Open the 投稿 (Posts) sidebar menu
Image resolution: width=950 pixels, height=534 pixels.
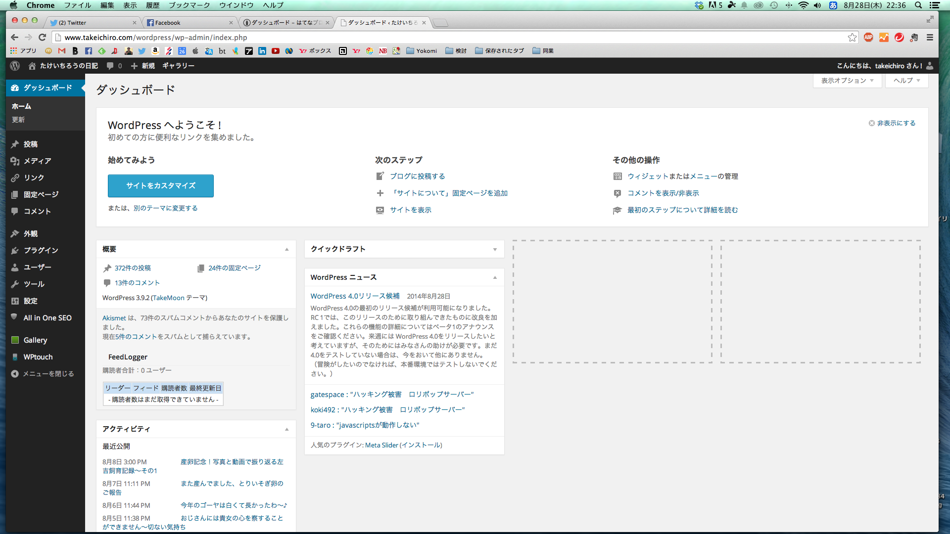click(46, 144)
